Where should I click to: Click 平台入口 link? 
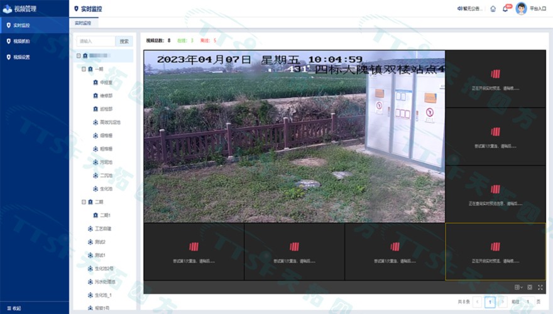pyautogui.click(x=539, y=9)
